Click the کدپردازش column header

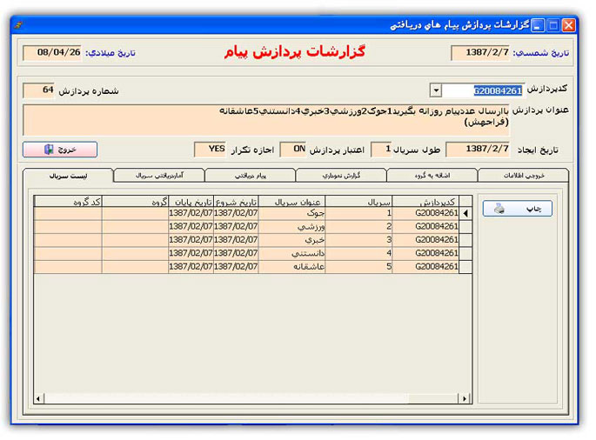pyautogui.click(x=425, y=202)
